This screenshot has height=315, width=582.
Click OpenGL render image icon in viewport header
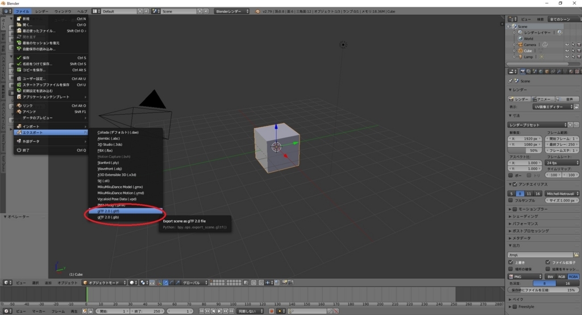284,283
